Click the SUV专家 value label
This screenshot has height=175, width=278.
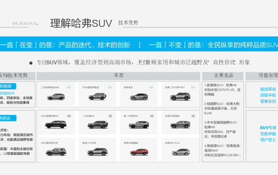[268, 128]
